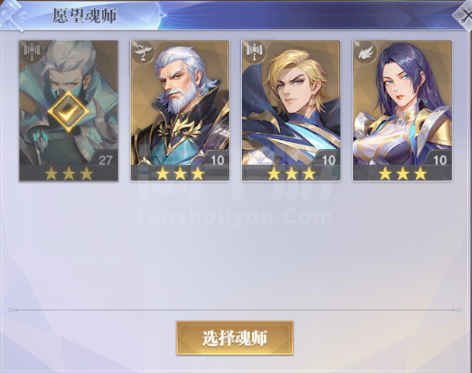Click the three-star rating under the masked hero
The width and height of the screenshot is (472, 373).
[68, 173]
